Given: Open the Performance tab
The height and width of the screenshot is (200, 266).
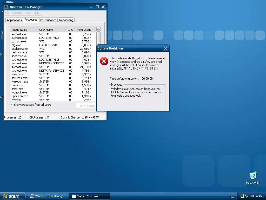Looking at the screenshot, I should (x=48, y=20).
